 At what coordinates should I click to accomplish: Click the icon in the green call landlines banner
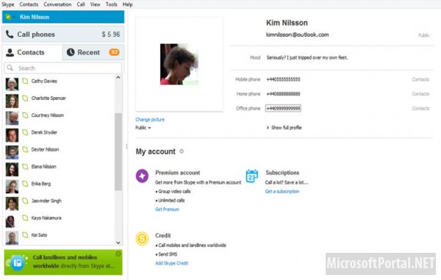[18, 262]
